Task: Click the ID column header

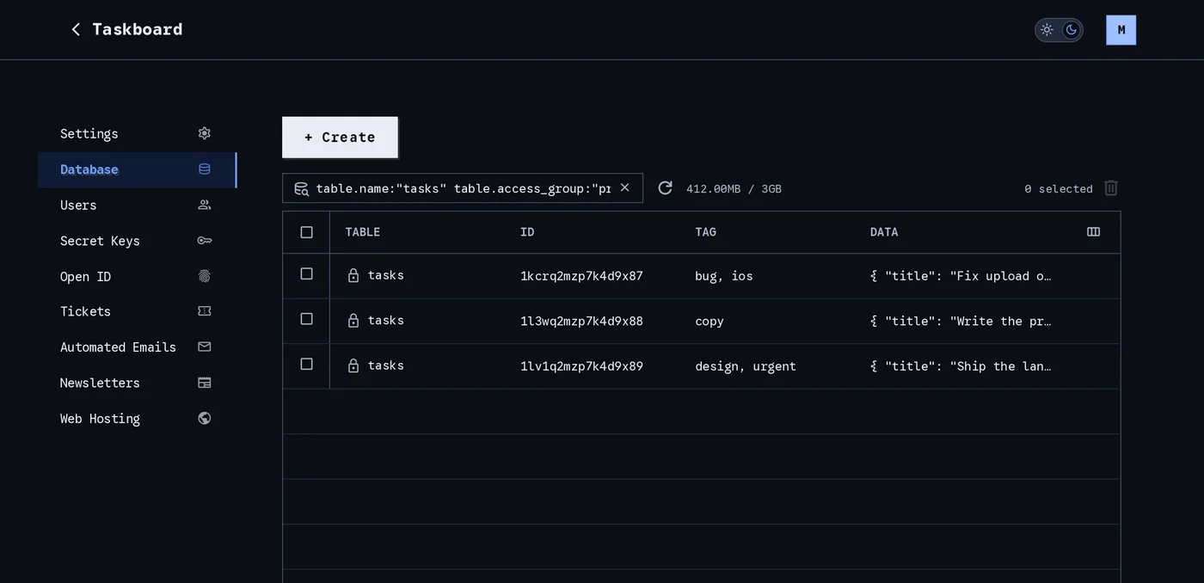Action: point(527,232)
